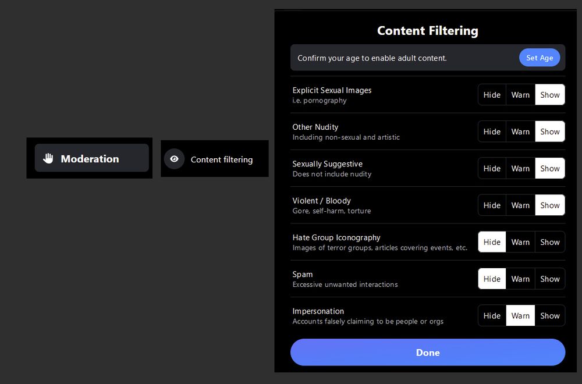Viewport: 582px width, 384px height.
Task: Click the Done button
Action: point(428,352)
